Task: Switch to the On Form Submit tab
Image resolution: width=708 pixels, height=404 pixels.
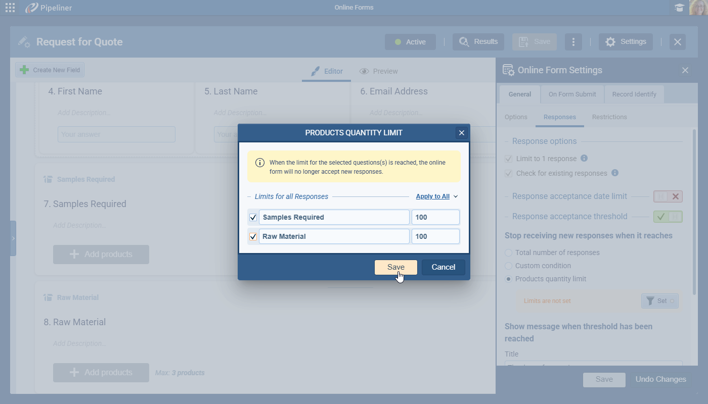Action: (x=572, y=94)
